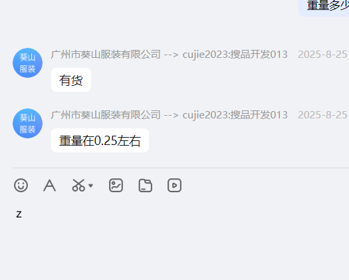Viewport: 349px width, 280px height.
Task: Click cujie2023:搜品开发013 above the weight message
Action: [235, 115]
